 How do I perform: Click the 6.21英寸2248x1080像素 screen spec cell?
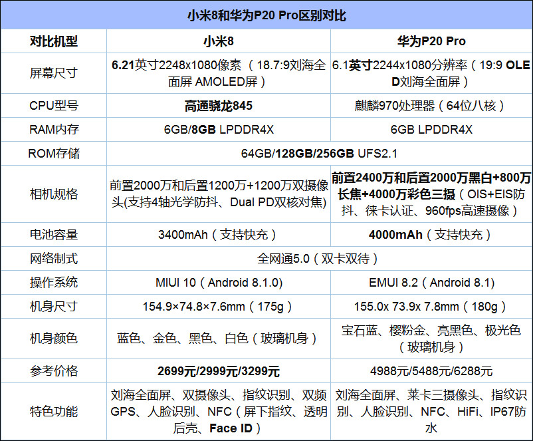pyautogui.click(x=219, y=73)
